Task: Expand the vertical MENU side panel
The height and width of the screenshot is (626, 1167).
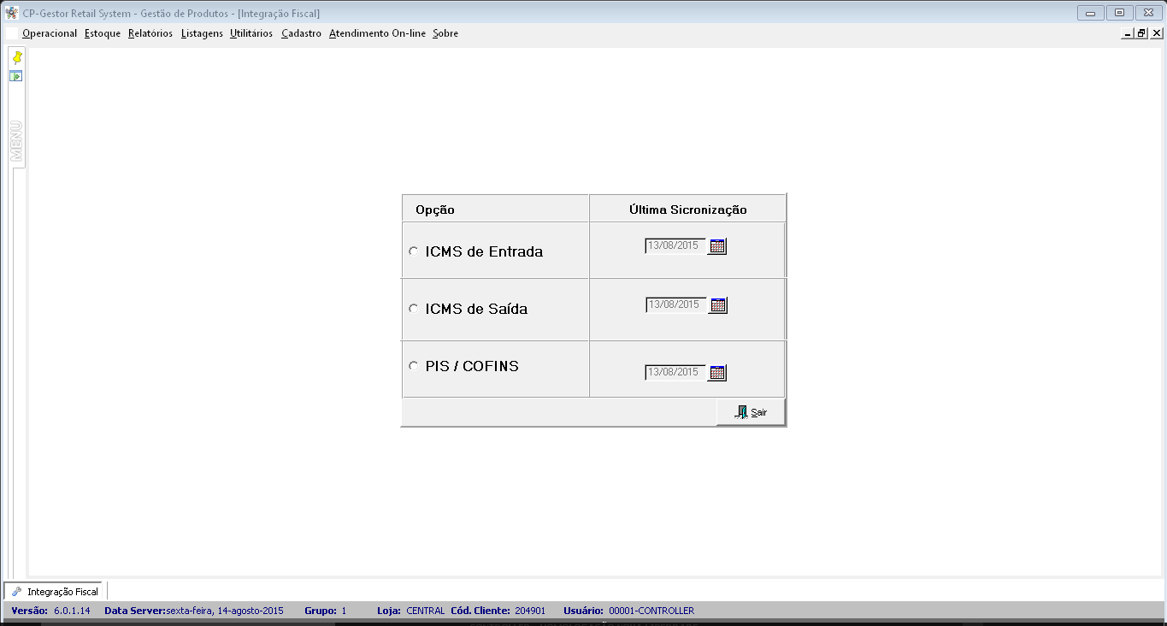Action: pos(16,141)
